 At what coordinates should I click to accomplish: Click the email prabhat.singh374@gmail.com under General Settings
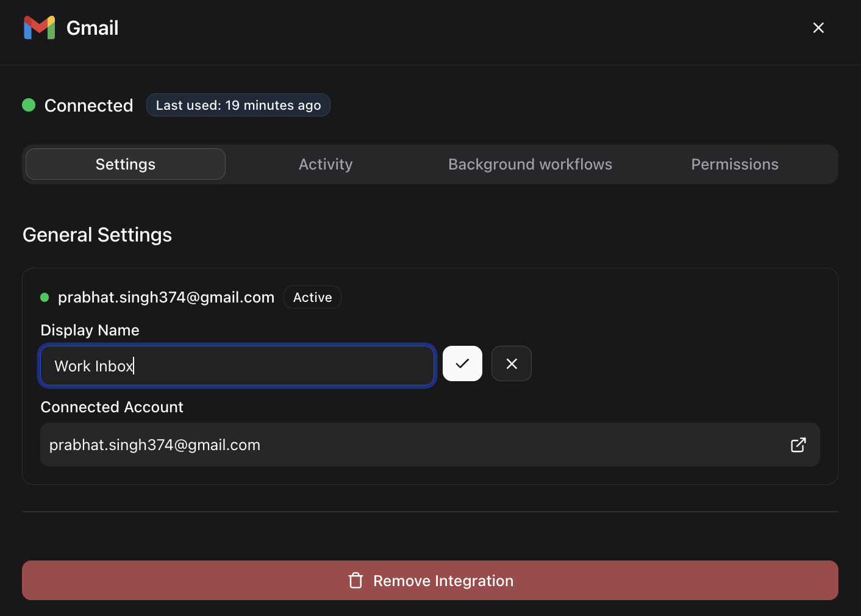(x=166, y=297)
